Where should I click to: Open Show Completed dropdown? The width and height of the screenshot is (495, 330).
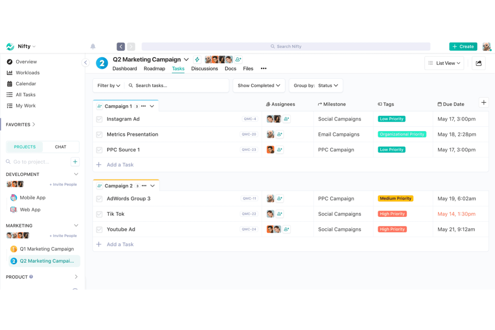click(259, 86)
